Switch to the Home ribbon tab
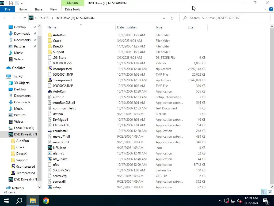 click(23, 9)
